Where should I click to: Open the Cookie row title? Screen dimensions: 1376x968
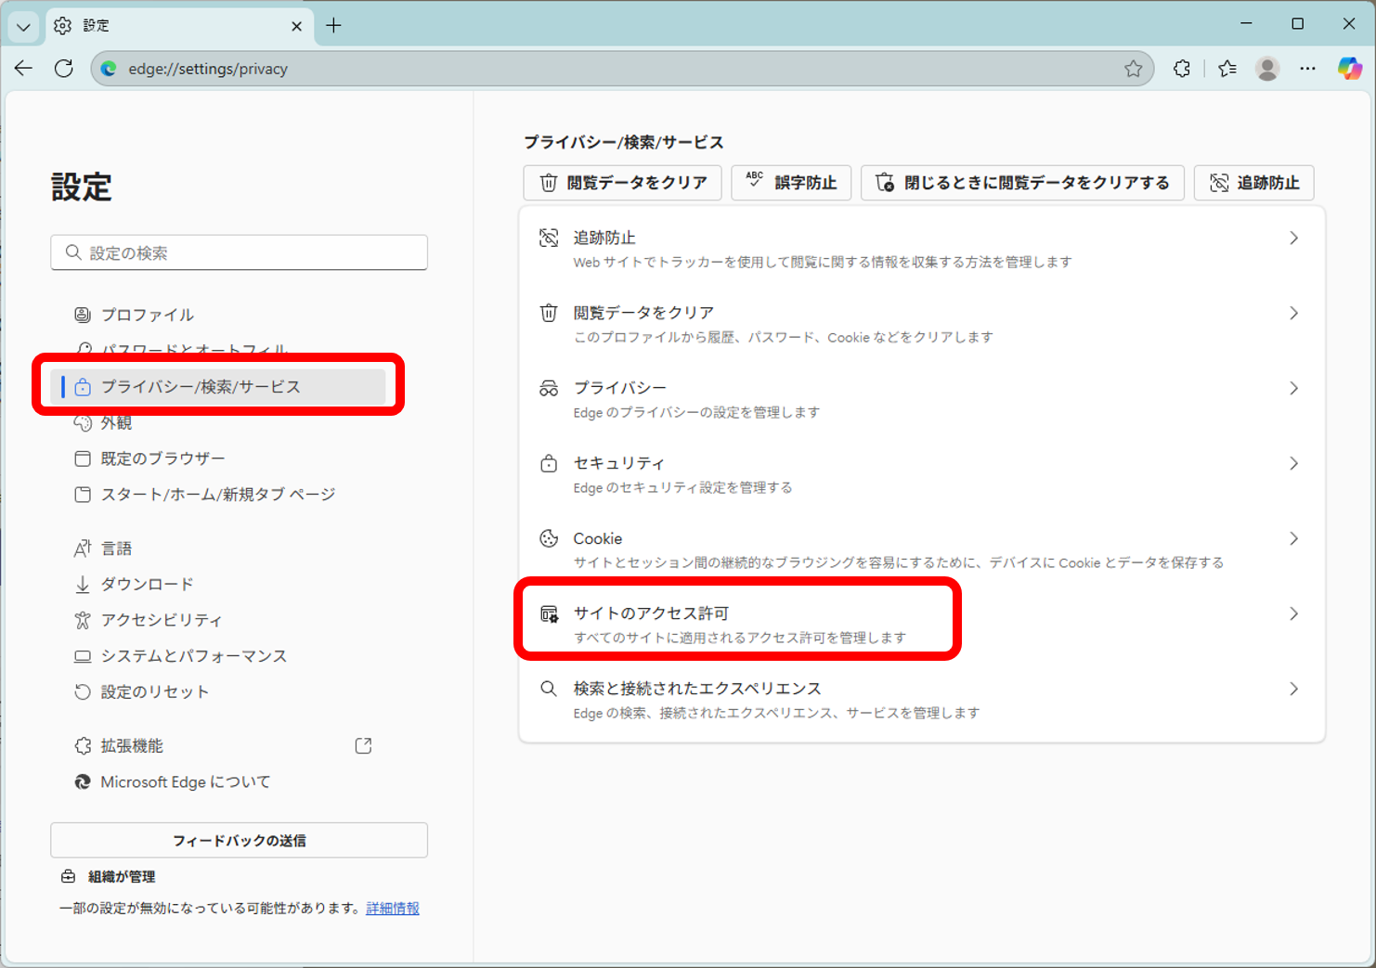(x=598, y=538)
